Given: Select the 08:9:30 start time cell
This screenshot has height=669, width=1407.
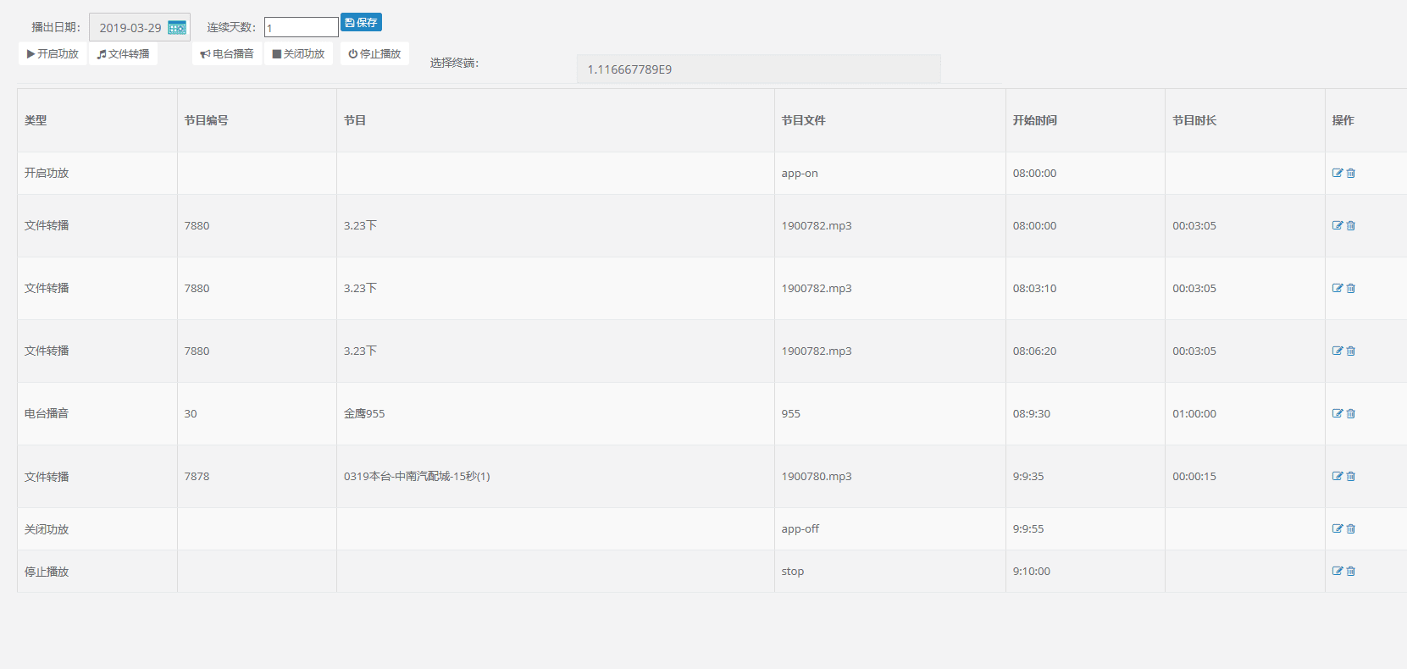Looking at the screenshot, I should [1085, 413].
